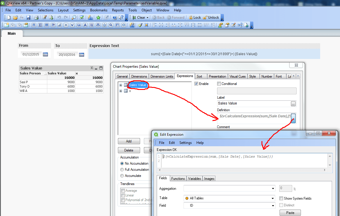The width and height of the screenshot is (340, 216).
Task: Click the Format Painter brush icon
Action: (x=140, y=25)
